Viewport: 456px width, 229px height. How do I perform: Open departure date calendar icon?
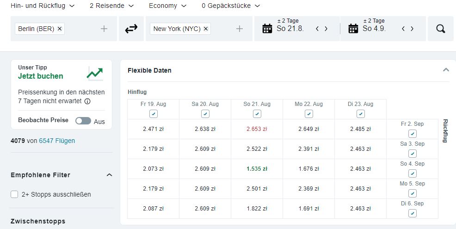pos(267,29)
